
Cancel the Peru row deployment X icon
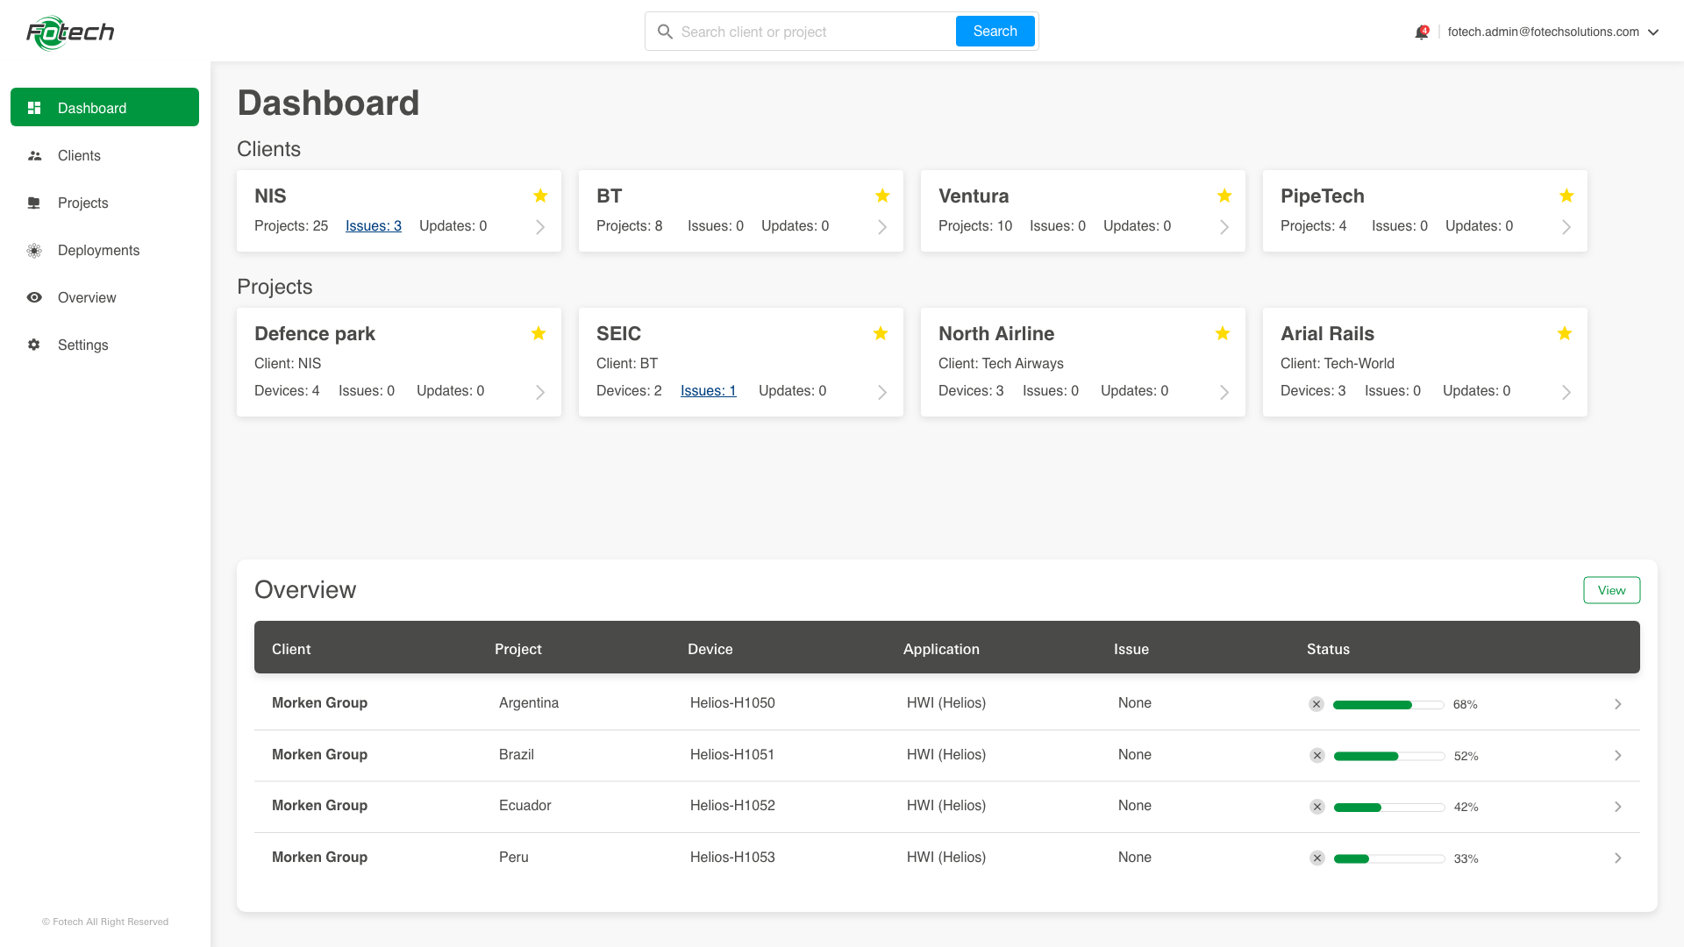[x=1317, y=858]
